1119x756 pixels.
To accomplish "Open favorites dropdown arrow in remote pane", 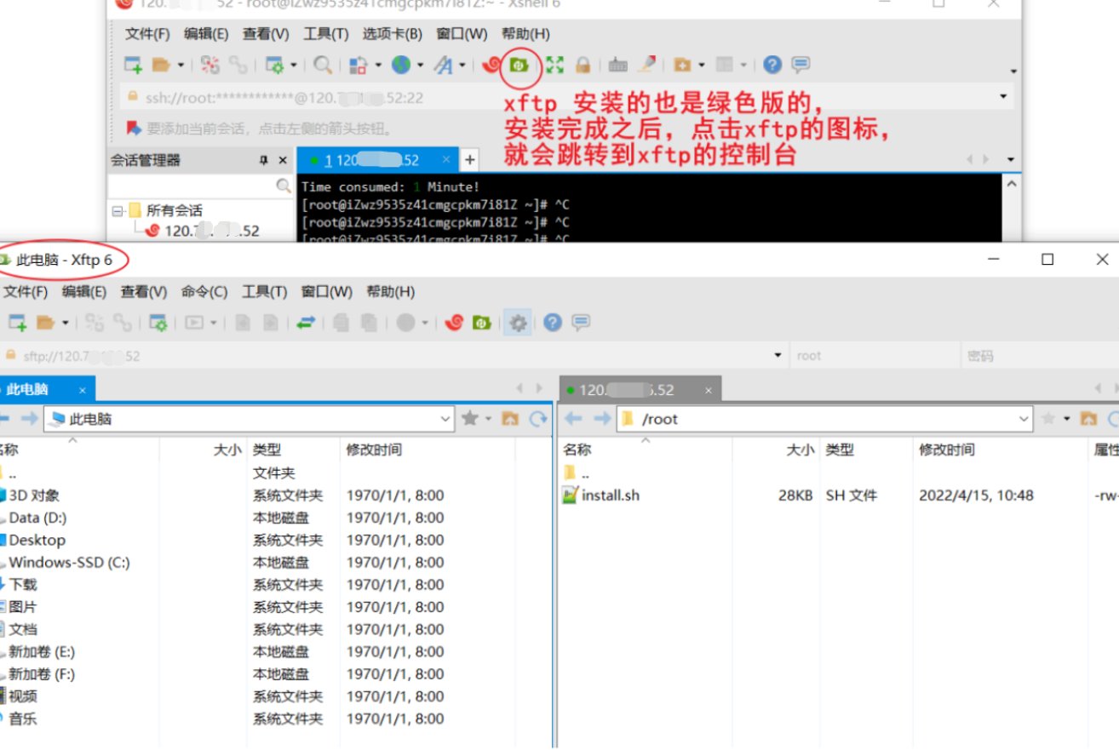I will click(1066, 419).
